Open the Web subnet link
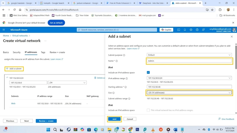 tap(13, 104)
